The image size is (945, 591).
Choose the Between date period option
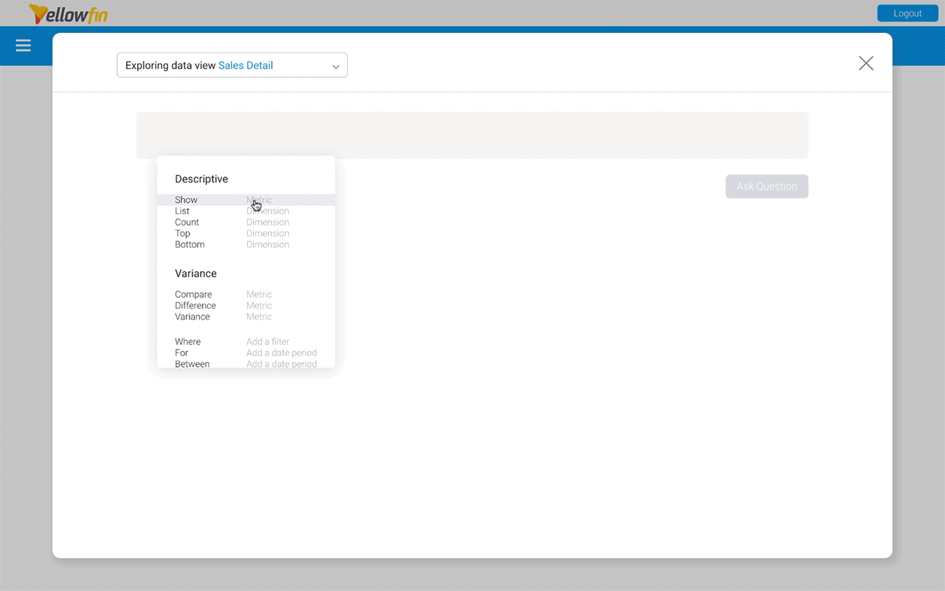coord(192,363)
